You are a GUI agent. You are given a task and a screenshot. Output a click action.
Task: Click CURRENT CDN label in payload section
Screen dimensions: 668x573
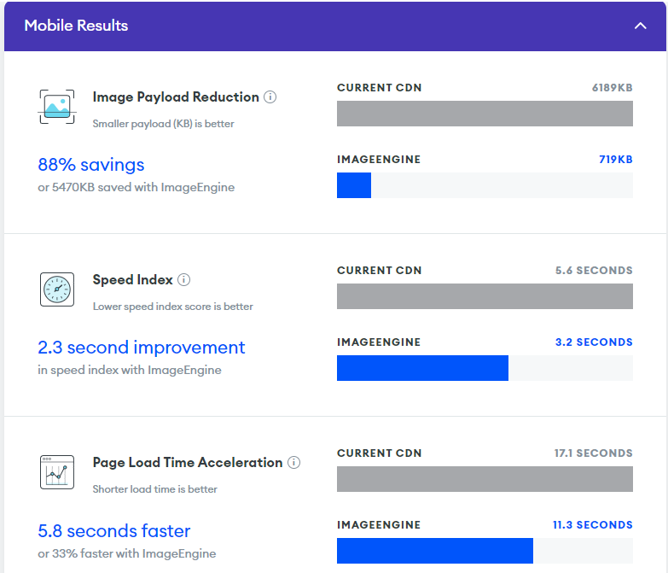(x=379, y=88)
